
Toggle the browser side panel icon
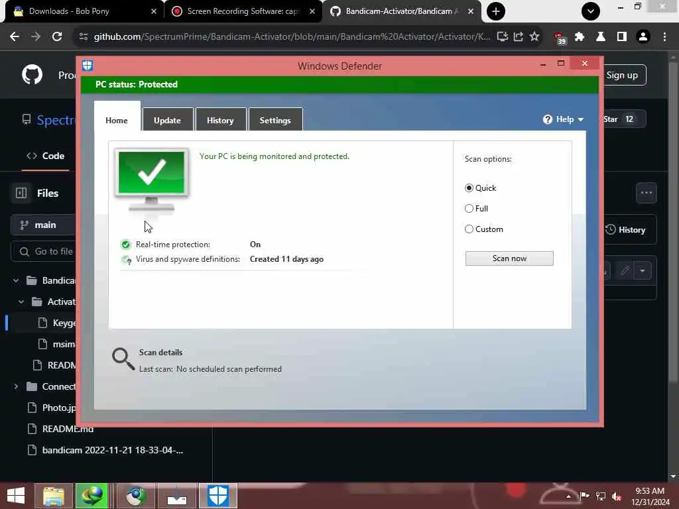click(622, 37)
